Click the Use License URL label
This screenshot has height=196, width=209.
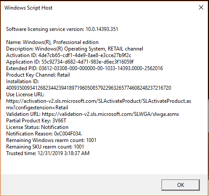pyautogui.click(x=25, y=95)
